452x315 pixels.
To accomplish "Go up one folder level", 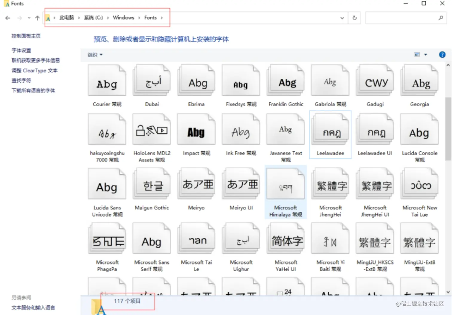I will 37,18.
